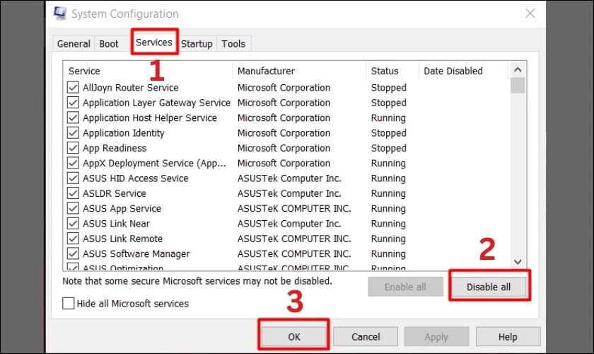Click Stopped status of AllJoyn Router Service
594x354 pixels.
pos(389,88)
